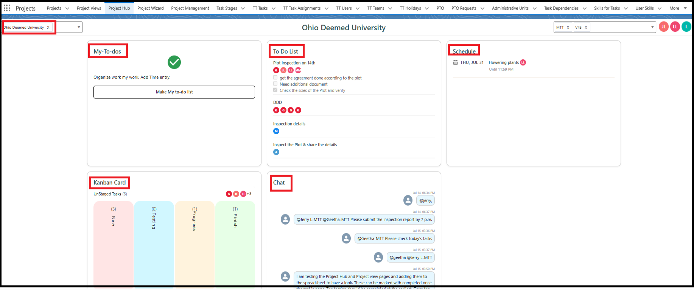Image resolution: width=694 pixels, height=299 pixels.
Task: Open the Project Management tab
Action: pos(190,8)
